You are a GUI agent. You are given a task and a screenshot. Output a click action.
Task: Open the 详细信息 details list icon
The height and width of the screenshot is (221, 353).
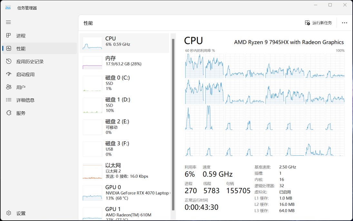pos(9,100)
